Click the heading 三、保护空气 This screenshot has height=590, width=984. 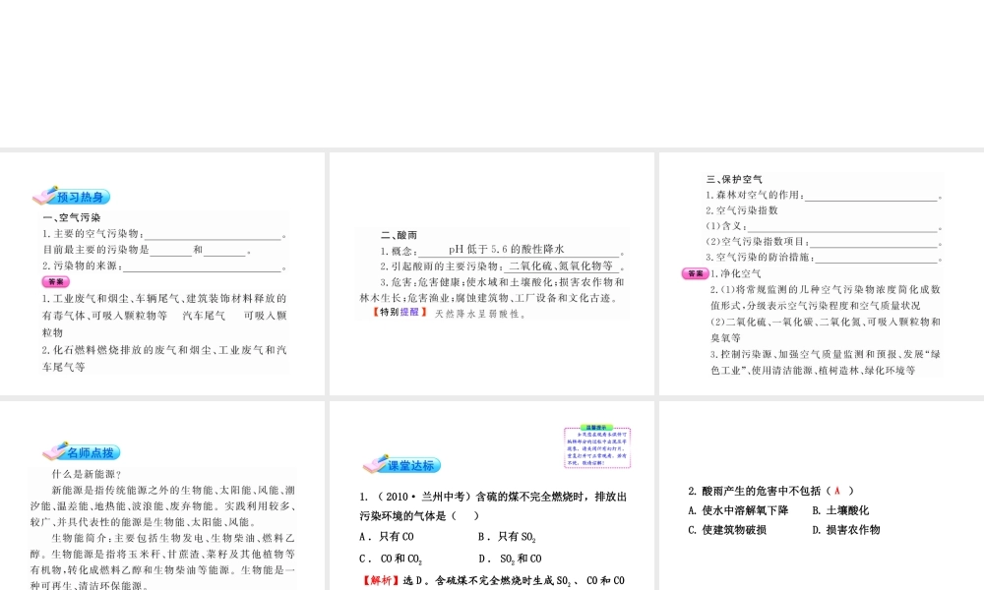tap(734, 179)
